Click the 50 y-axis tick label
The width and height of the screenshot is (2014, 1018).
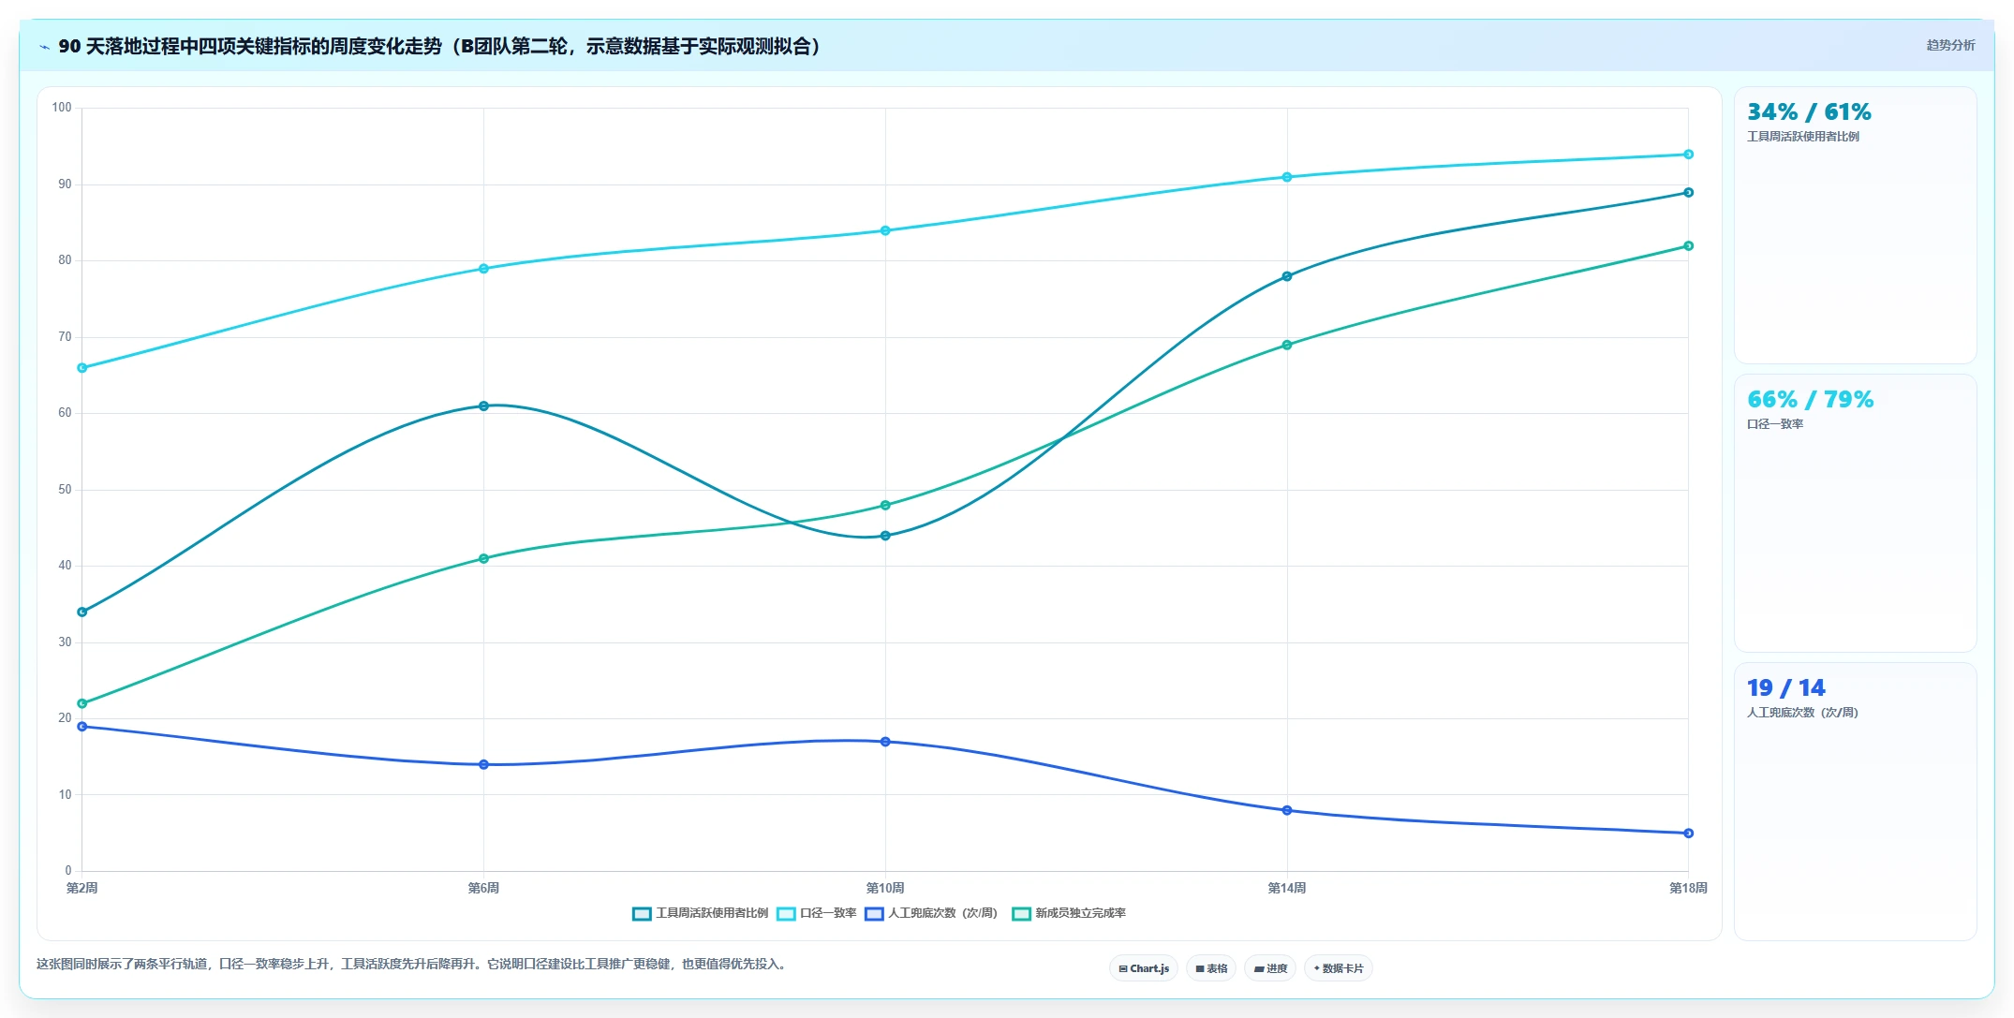point(65,490)
